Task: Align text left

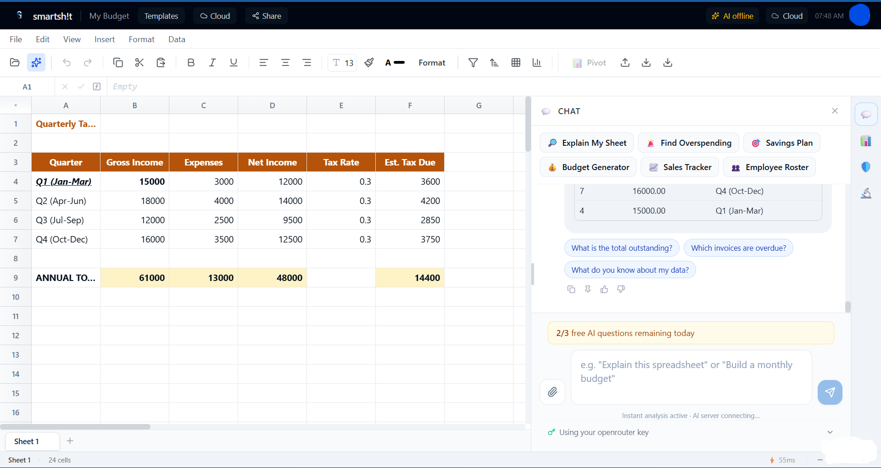Action: 263,63
